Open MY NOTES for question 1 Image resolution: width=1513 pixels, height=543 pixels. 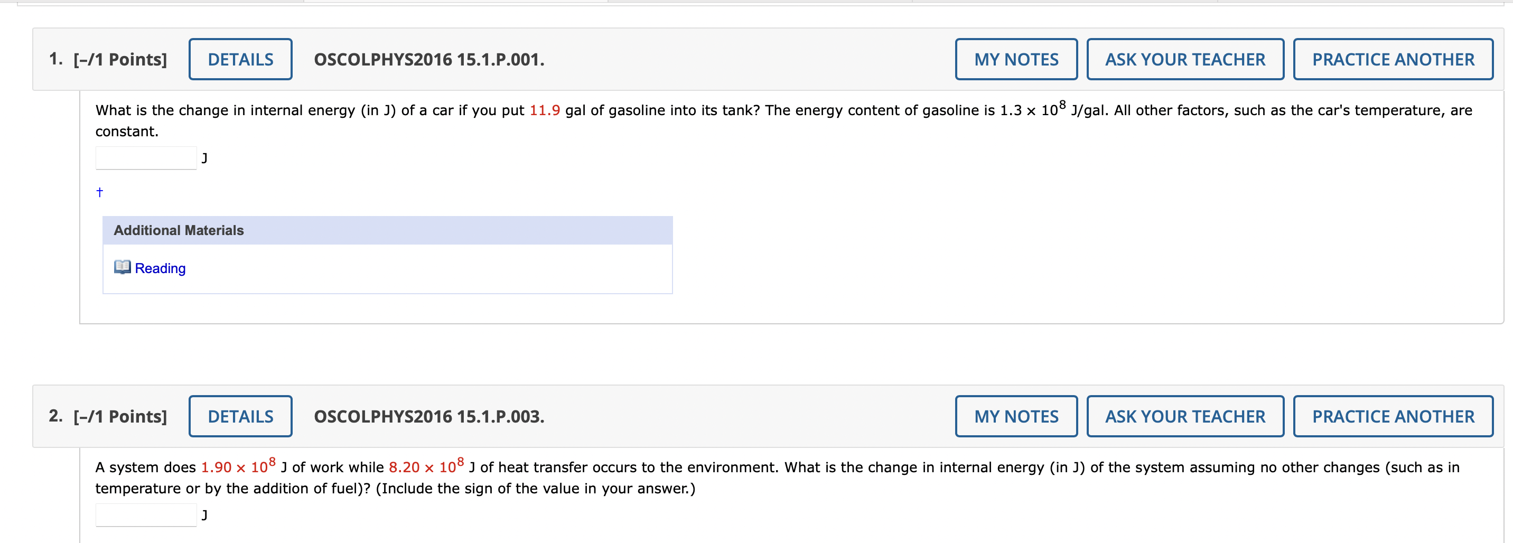pyautogui.click(x=1016, y=59)
